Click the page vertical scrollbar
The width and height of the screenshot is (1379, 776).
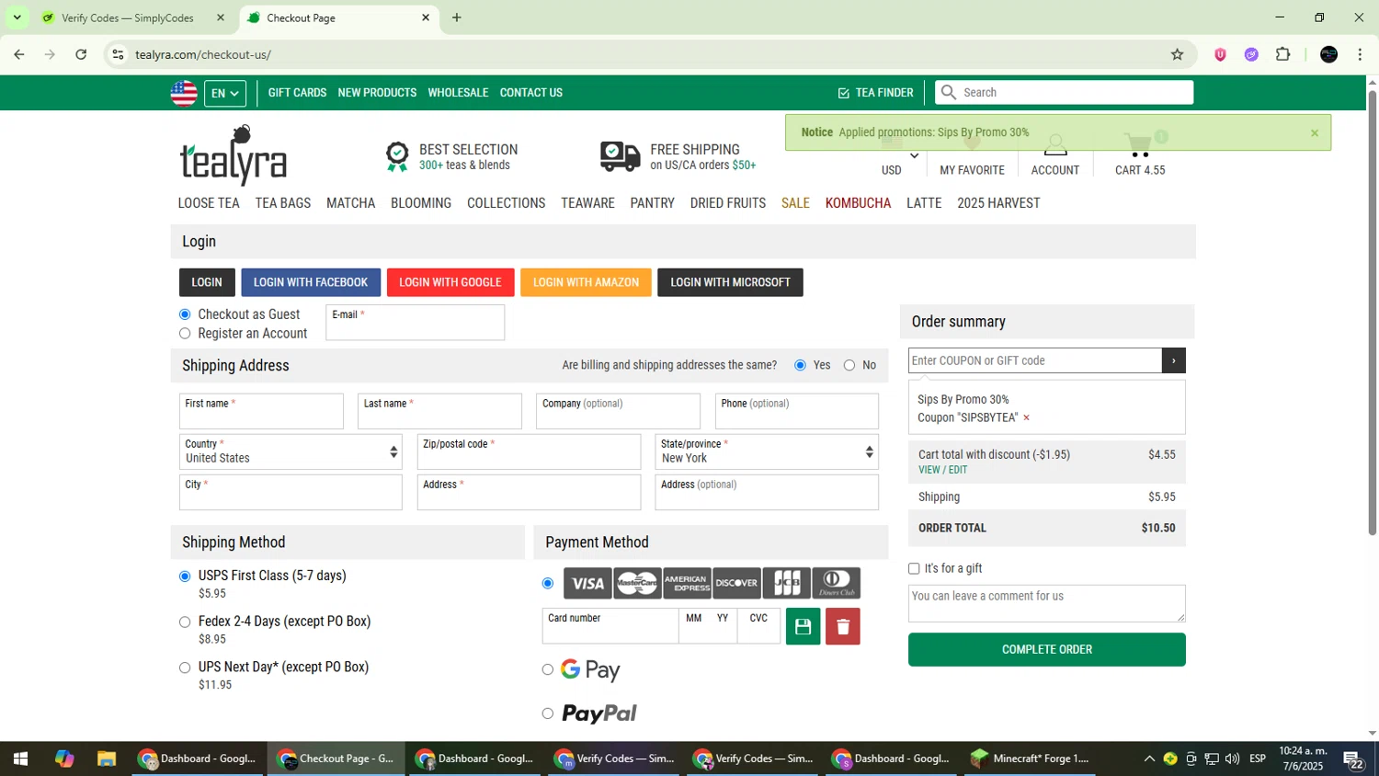1372,313
